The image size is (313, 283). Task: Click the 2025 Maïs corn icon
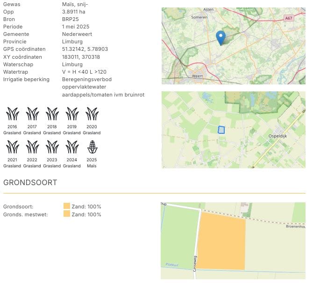tap(92, 147)
